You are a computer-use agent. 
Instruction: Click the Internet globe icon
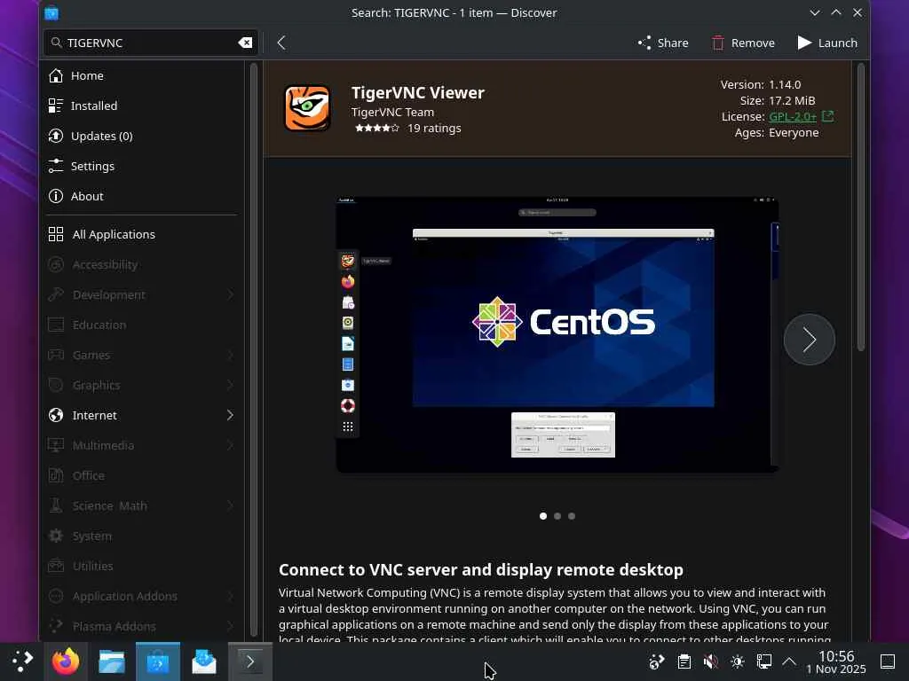click(x=56, y=415)
